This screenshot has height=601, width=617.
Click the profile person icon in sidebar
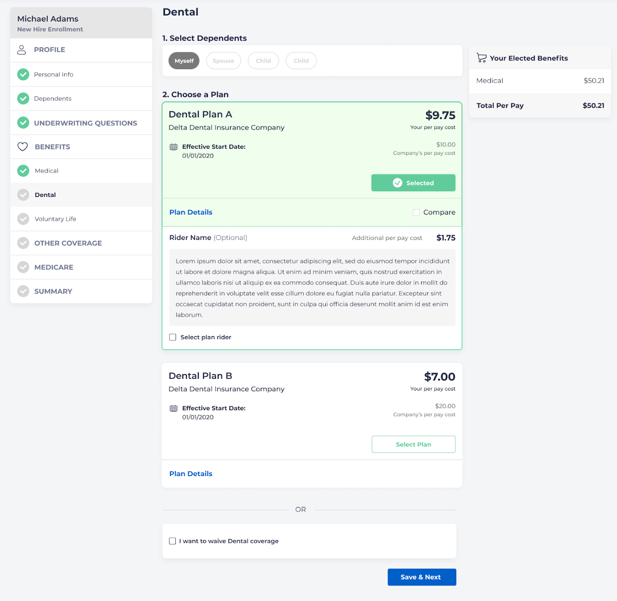pos(22,50)
